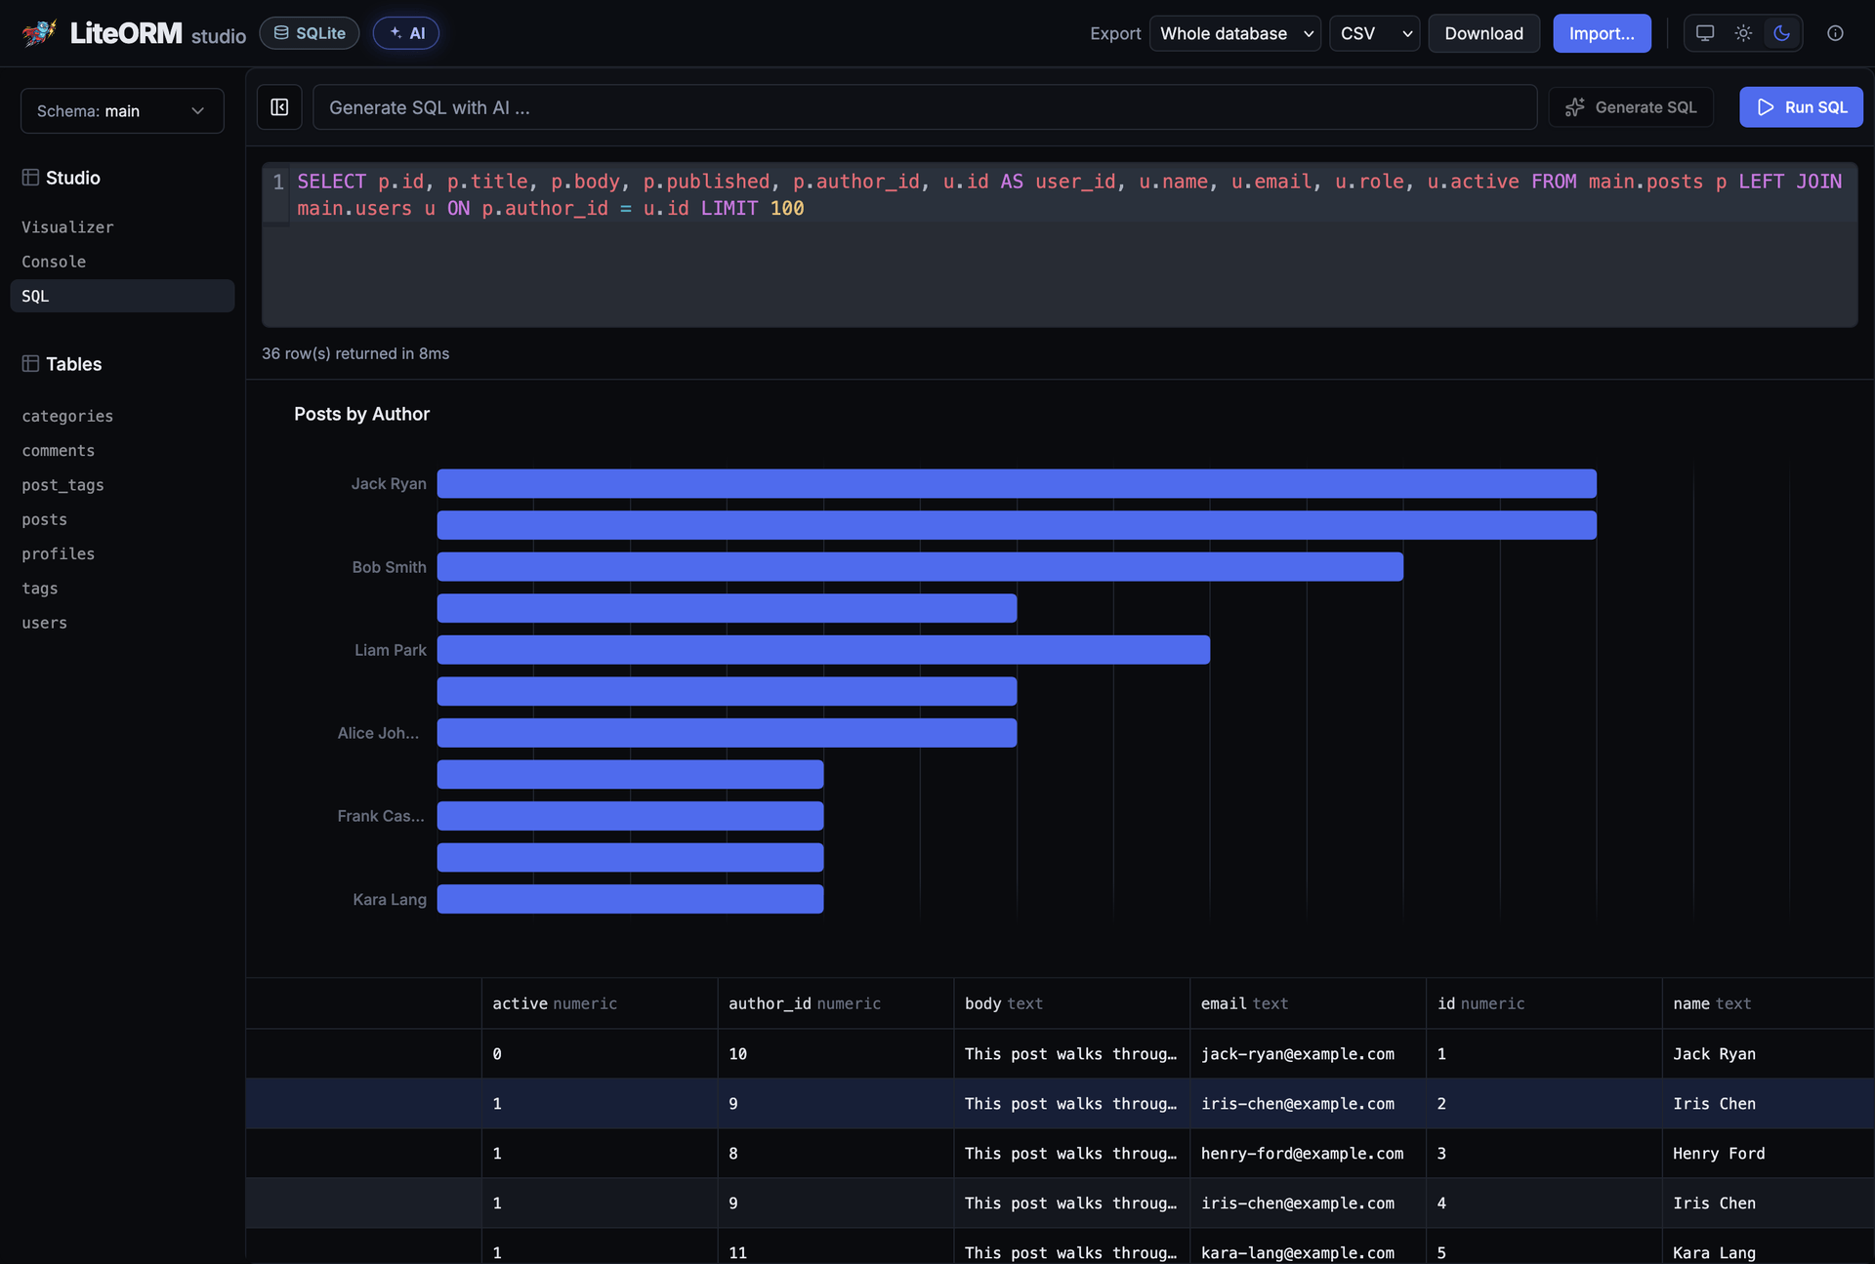This screenshot has width=1875, height=1264.
Task: Expand the Schema main selector
Action: pos(122,111)
